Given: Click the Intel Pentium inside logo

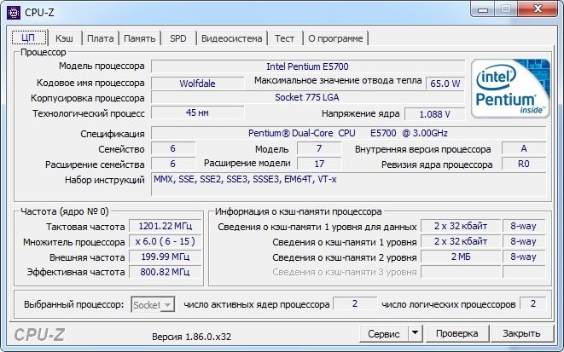Looking at the screenshot, I should [510, 89].
